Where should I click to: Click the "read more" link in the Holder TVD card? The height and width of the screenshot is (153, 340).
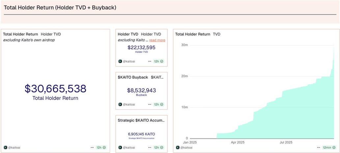pos(157,40)
